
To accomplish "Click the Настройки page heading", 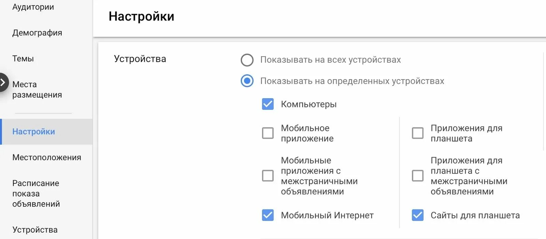I will pyautogui.click(x=141, y=16).
